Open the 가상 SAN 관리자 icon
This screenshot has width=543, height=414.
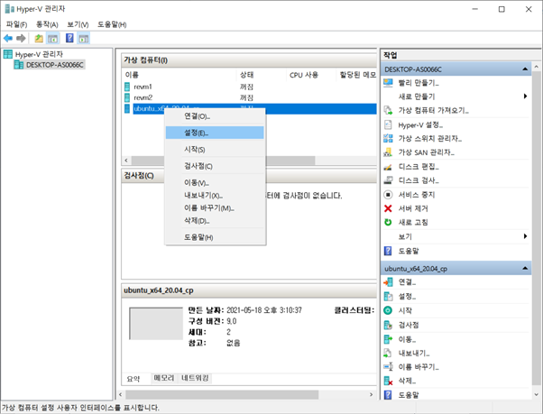388,152
